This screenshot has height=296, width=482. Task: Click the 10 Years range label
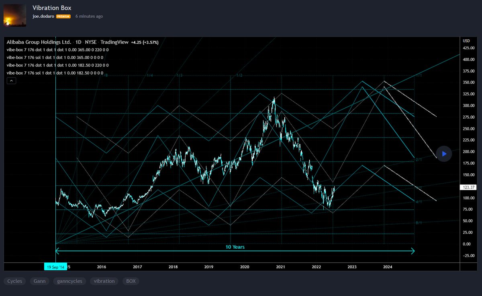point(235,247)
